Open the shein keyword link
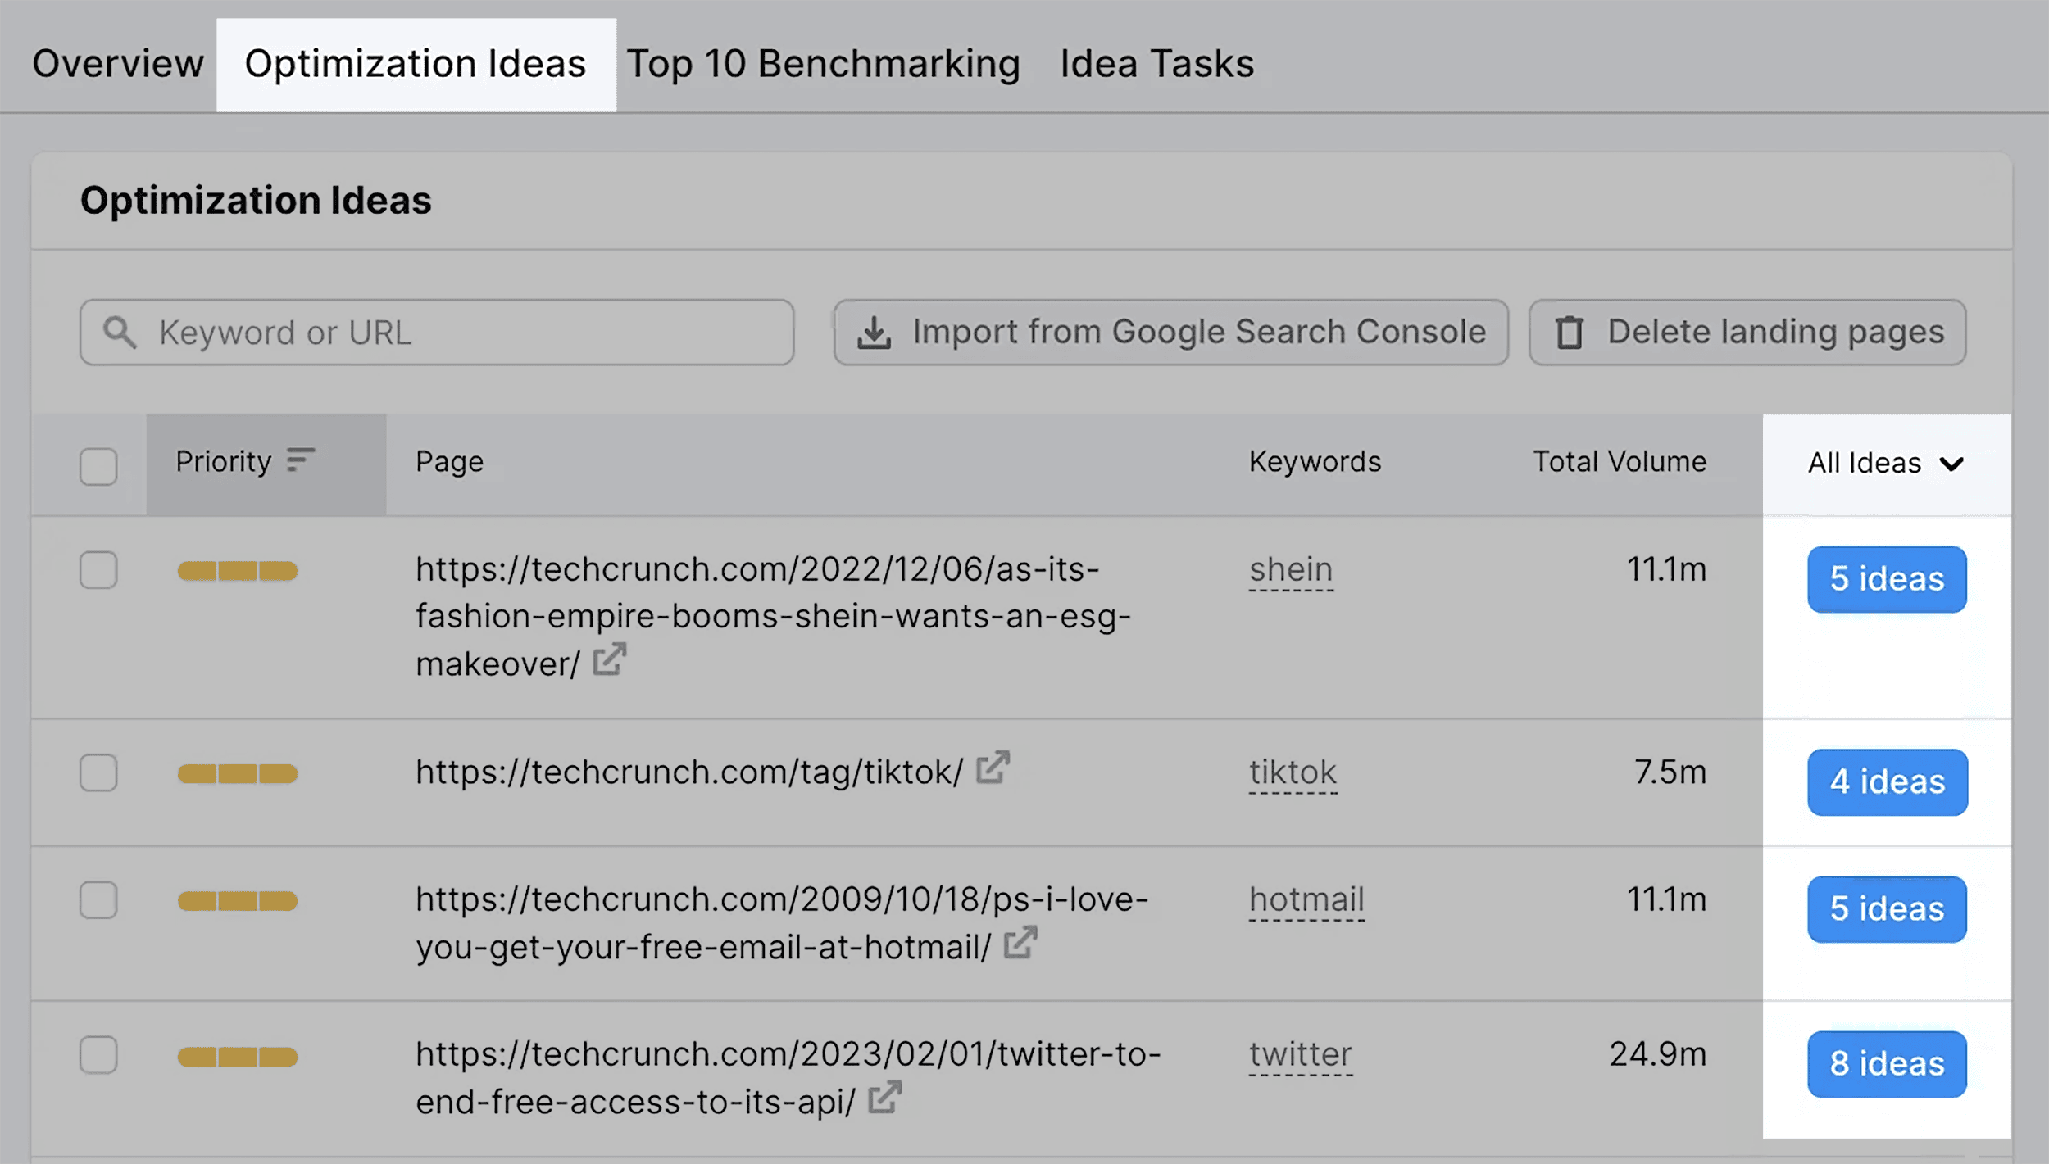The width and height of the screenshot is (2049, 1164). click(x=1291, y=569)
